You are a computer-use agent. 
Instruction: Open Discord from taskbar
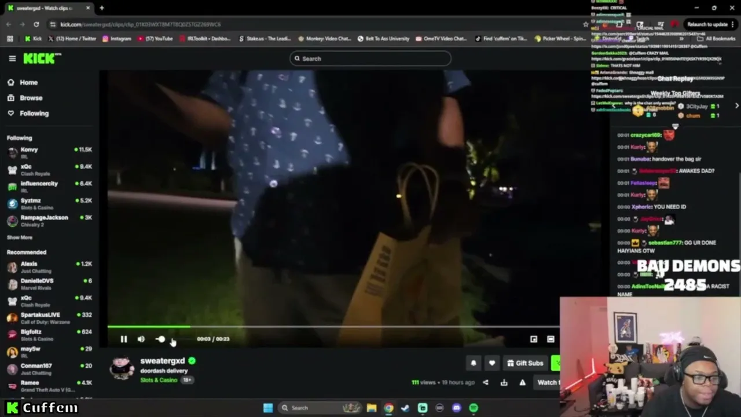pos(457,408)
